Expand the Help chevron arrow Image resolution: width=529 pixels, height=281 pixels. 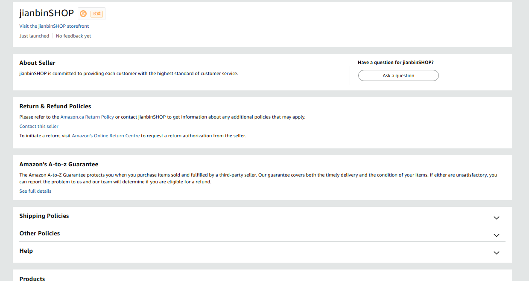point(496,252)
